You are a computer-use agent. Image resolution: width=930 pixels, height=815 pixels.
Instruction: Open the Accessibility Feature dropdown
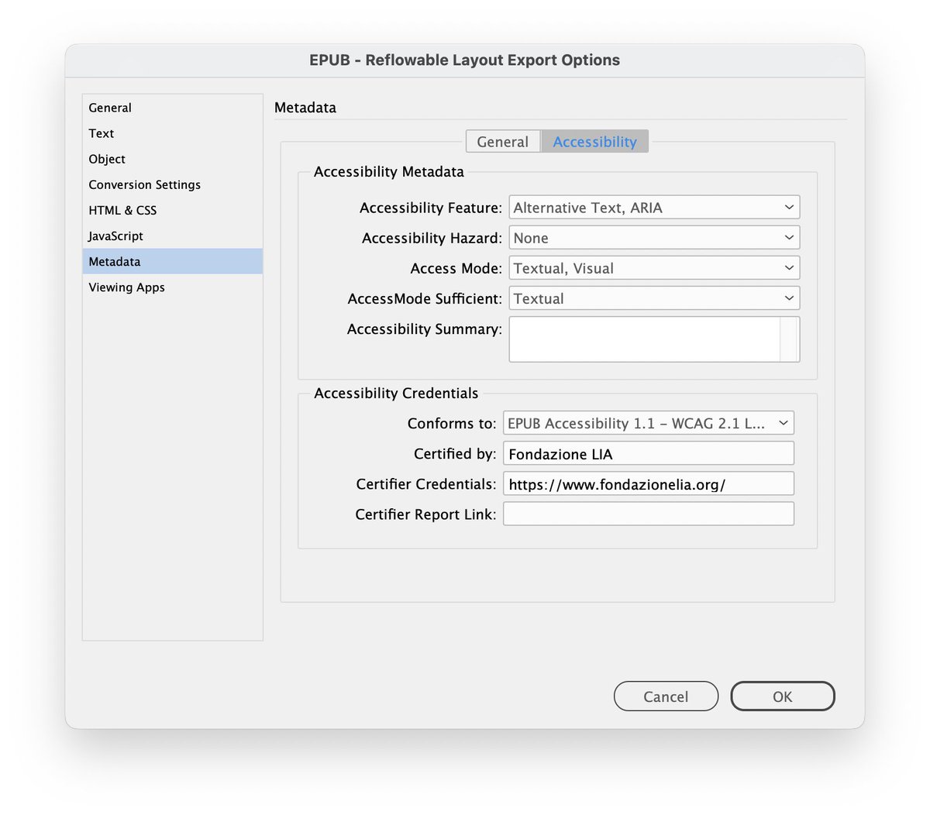pyautogui.click(x=654, y=208)
